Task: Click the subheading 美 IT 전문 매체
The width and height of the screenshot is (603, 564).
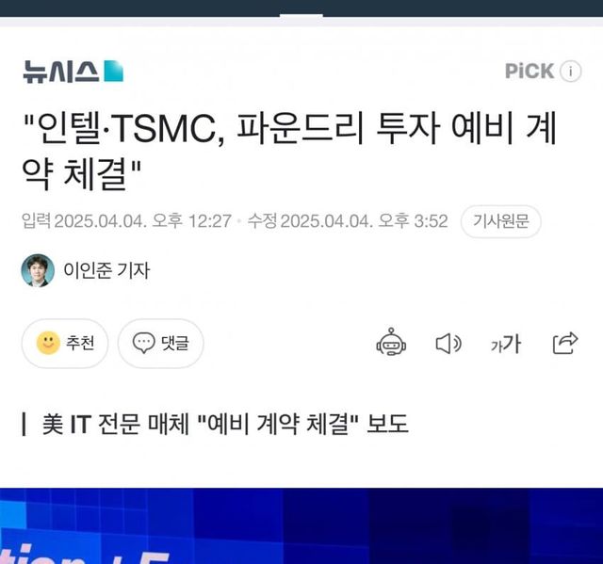Action: point(225,424)
